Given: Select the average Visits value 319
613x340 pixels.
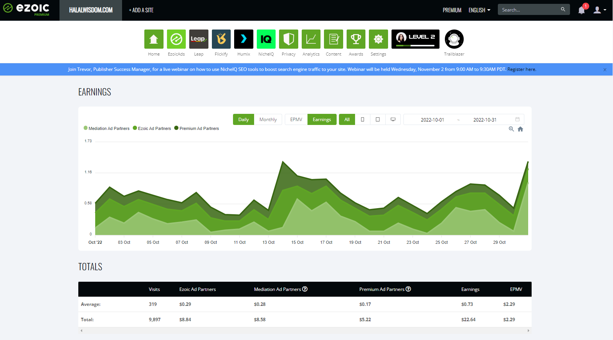Looking at the screenshot, I should coord(153,304).
